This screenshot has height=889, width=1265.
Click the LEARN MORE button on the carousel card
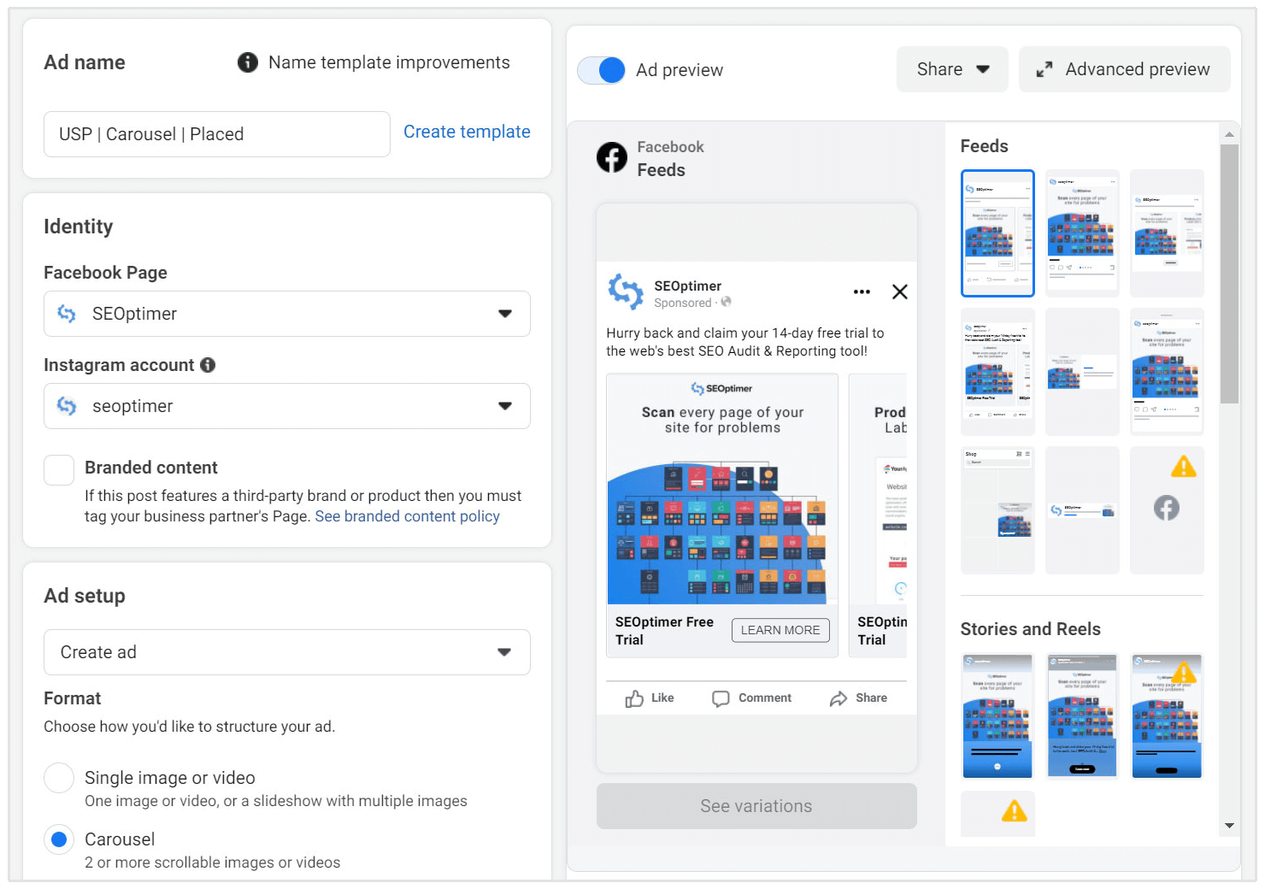pyautogui.click(x=780, y=630)
